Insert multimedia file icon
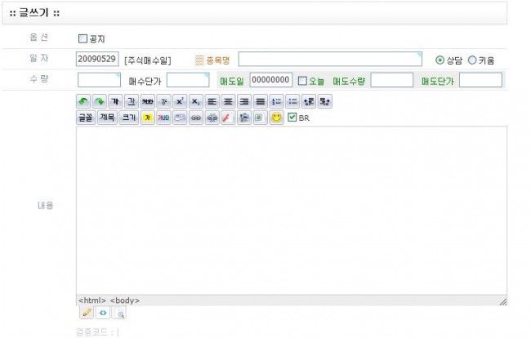This screenshot has width=531, height=338. coord(244,118)
